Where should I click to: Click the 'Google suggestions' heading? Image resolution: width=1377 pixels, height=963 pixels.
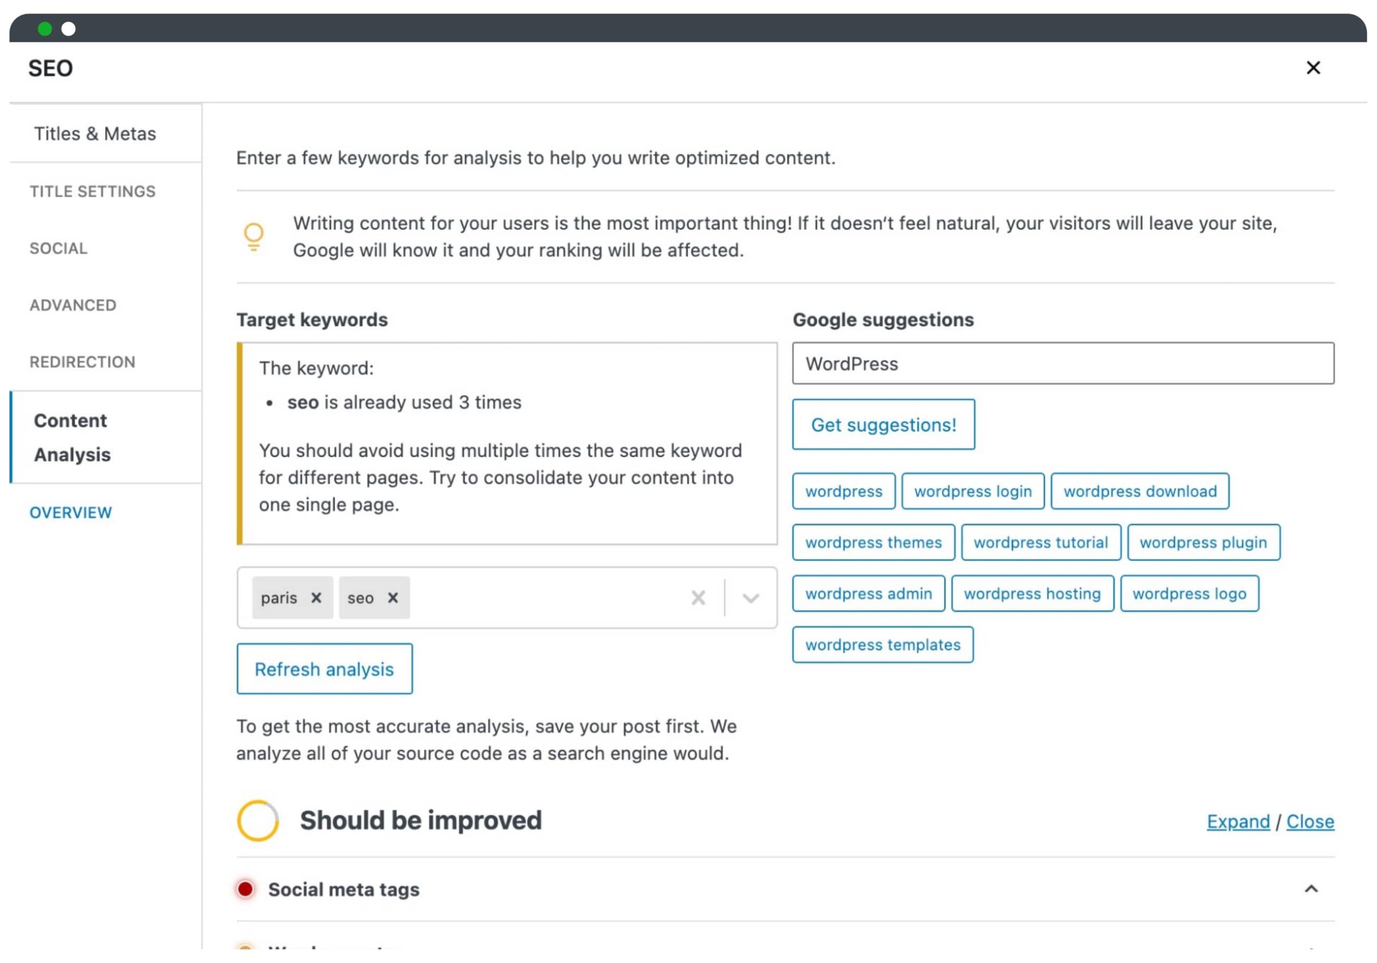point(883,320)
